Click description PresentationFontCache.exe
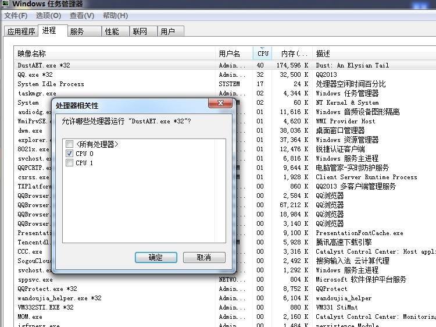Viewport: 436px width, 327px height. click(359, 233)
